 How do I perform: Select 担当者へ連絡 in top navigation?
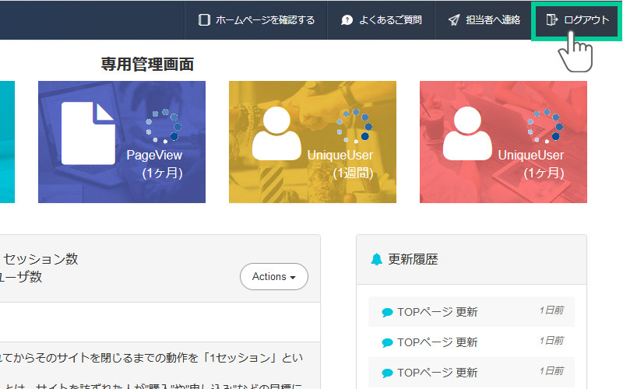click(x=492, y=19)
